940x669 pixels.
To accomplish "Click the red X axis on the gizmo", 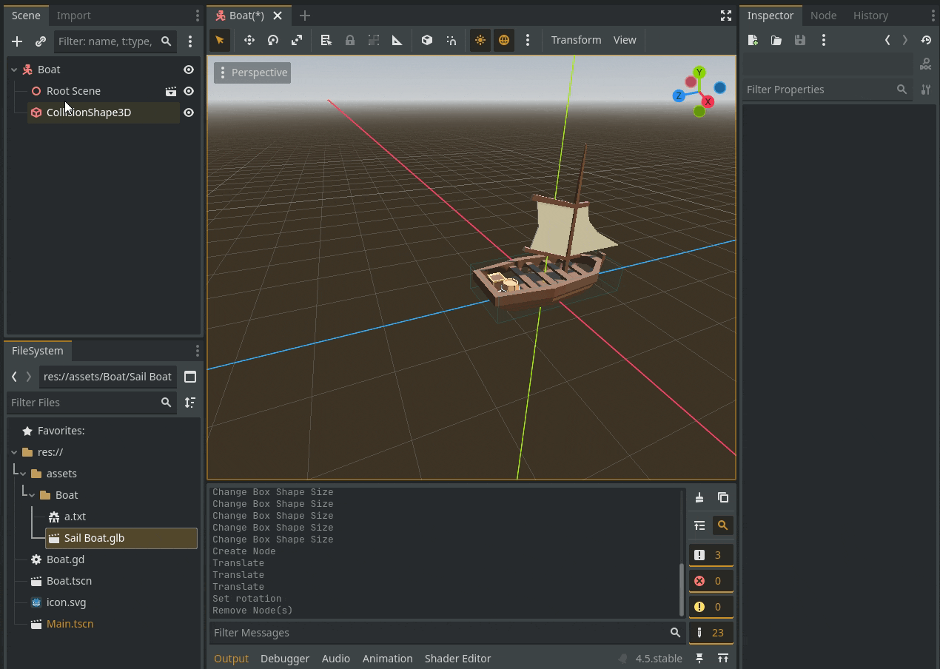I will pyautogui.click(x=708, y=101).
